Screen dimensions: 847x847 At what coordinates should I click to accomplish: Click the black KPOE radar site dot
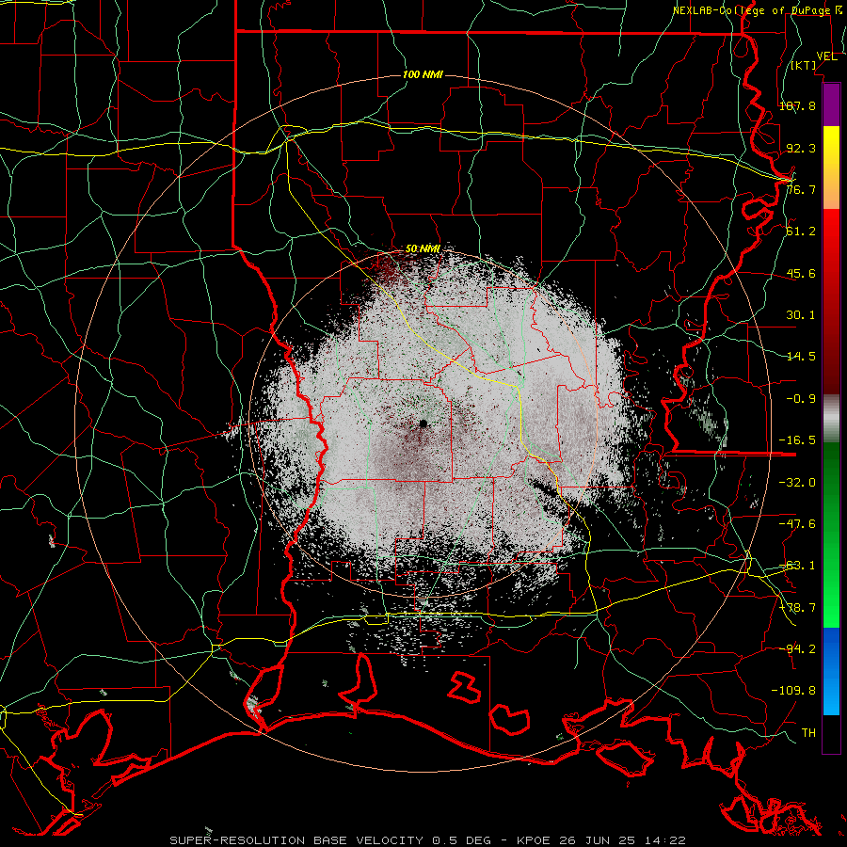tap(423, 424)
